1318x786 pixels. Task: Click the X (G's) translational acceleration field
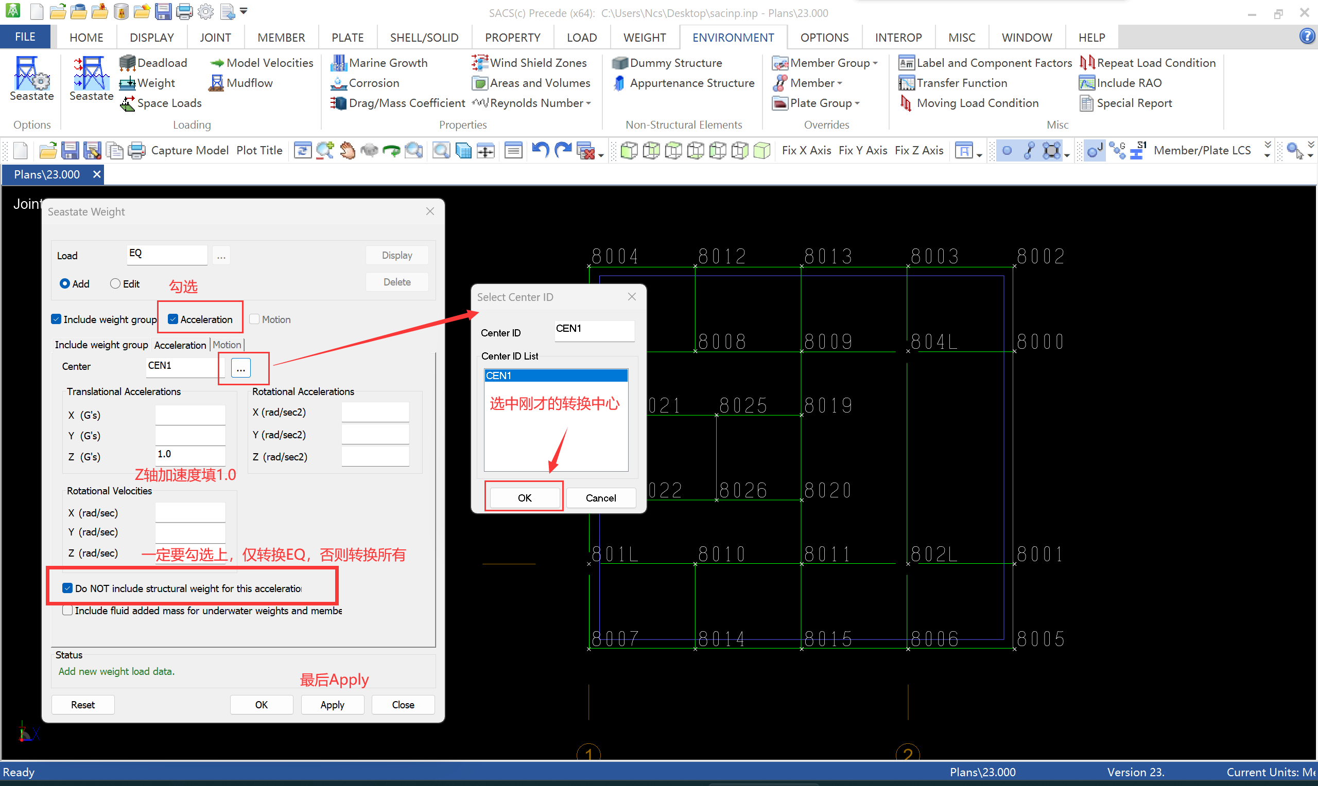(x=190, y=415)
